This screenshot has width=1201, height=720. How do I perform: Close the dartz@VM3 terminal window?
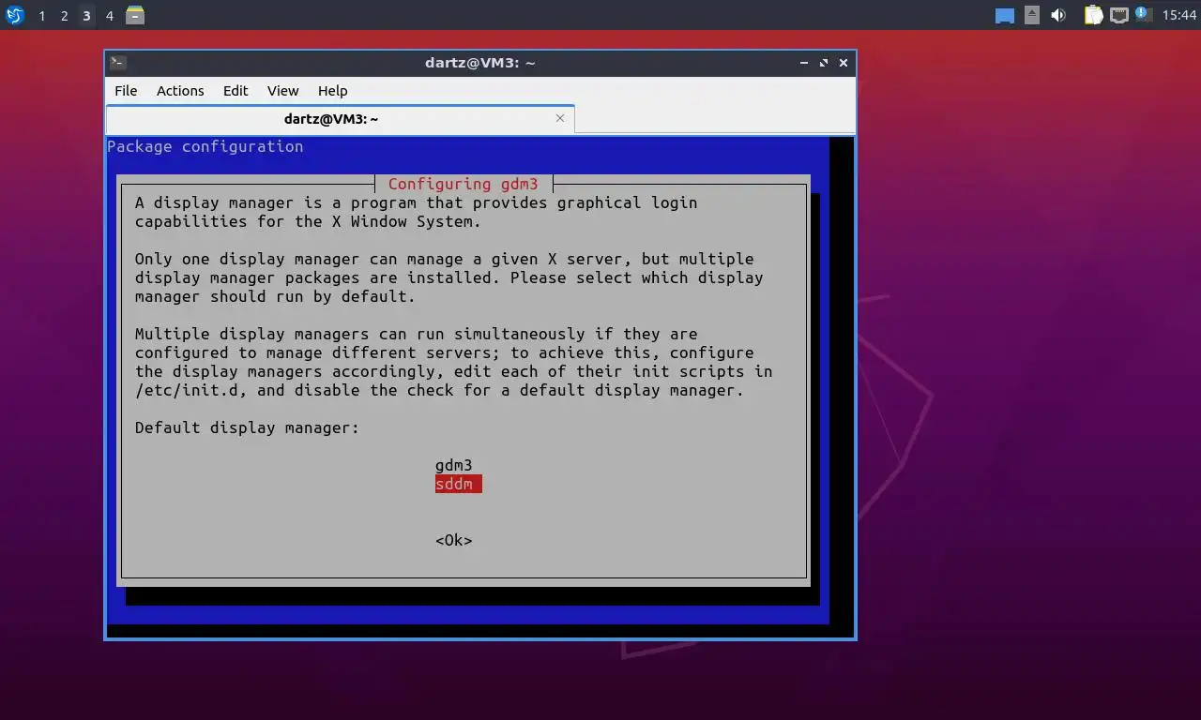[844, 63]
